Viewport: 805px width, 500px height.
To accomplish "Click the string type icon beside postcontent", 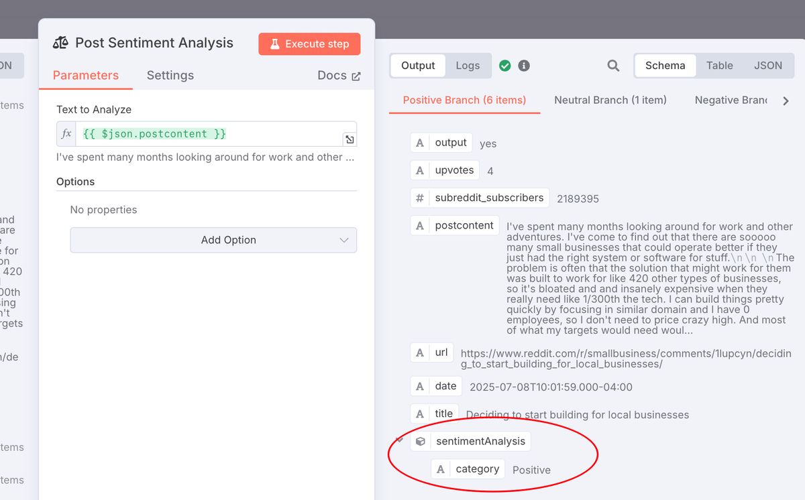I will point(421,225).
